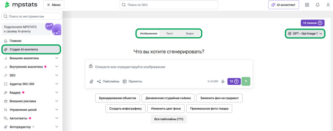Image resolution: width=333 pixels, height=131 pixels.
Task: Click the Фоторедактор icon in the sidebar
Action: tap(6, 127)
